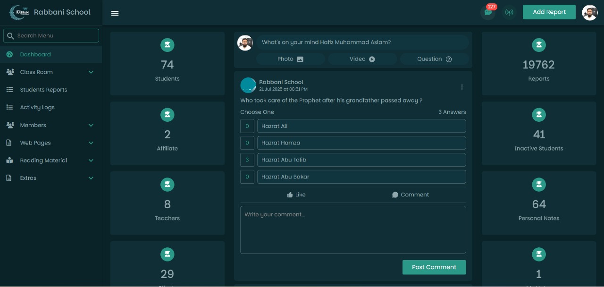This screenshot has width=604, height=287.
Task: Expand the Members menu chevron
Action: click(x=91, y=125)
